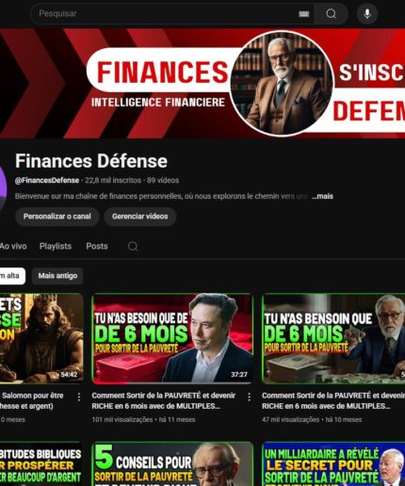Viewport: 405px width, 486px height.
Task: Select the Em alta filter chip
Action: click(11, 276)
